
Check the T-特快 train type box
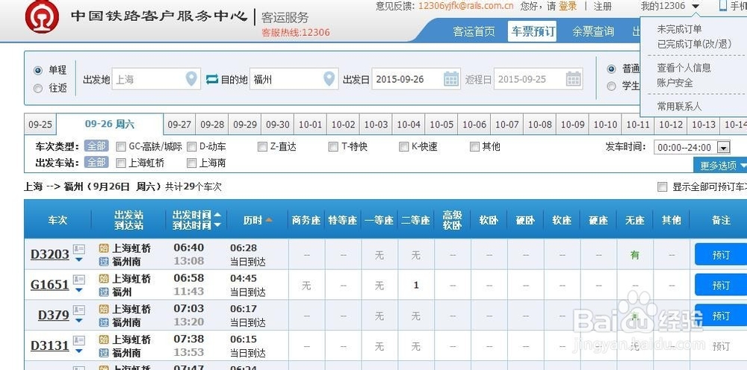[x=333, y=147]
